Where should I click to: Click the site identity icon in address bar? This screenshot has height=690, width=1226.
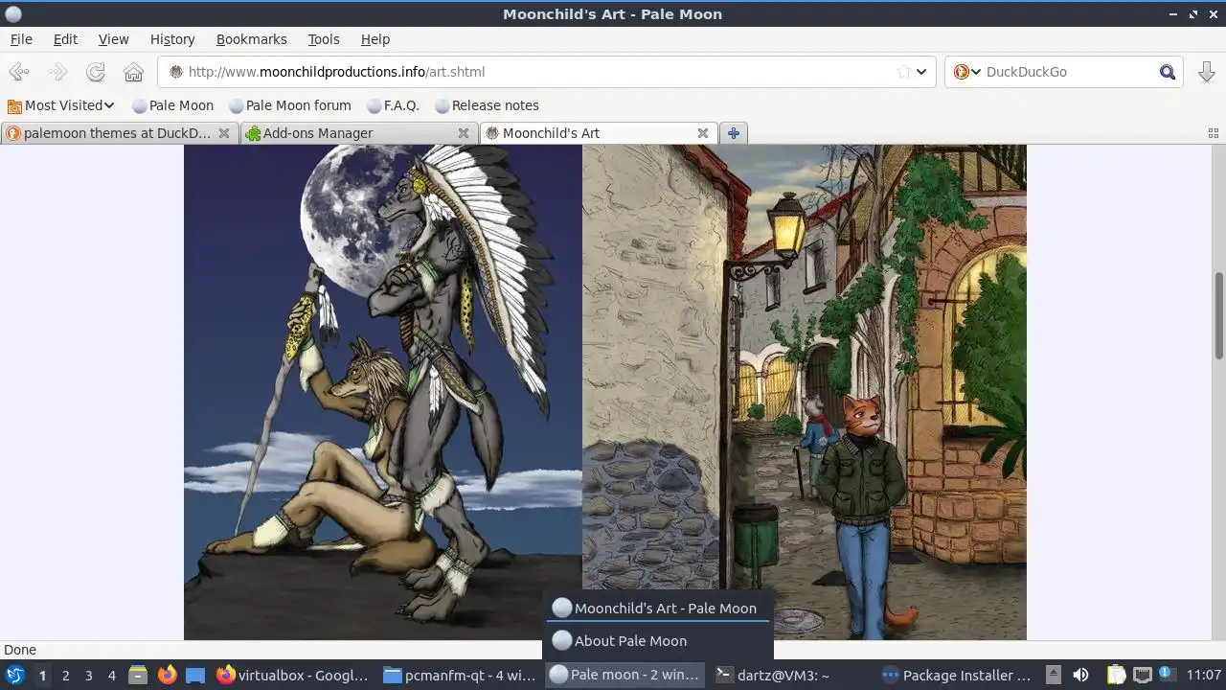[x=176, y=72]
